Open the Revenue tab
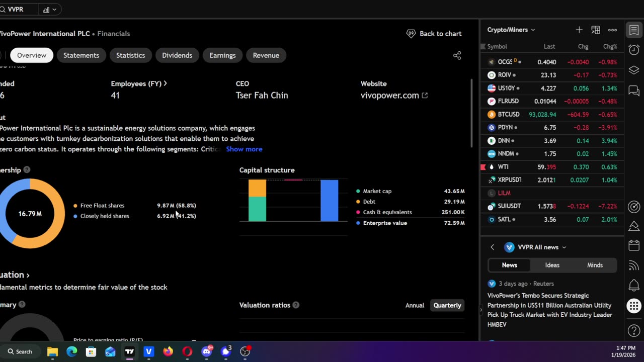The height and width of the screenshot is (362, 644). 266,55
